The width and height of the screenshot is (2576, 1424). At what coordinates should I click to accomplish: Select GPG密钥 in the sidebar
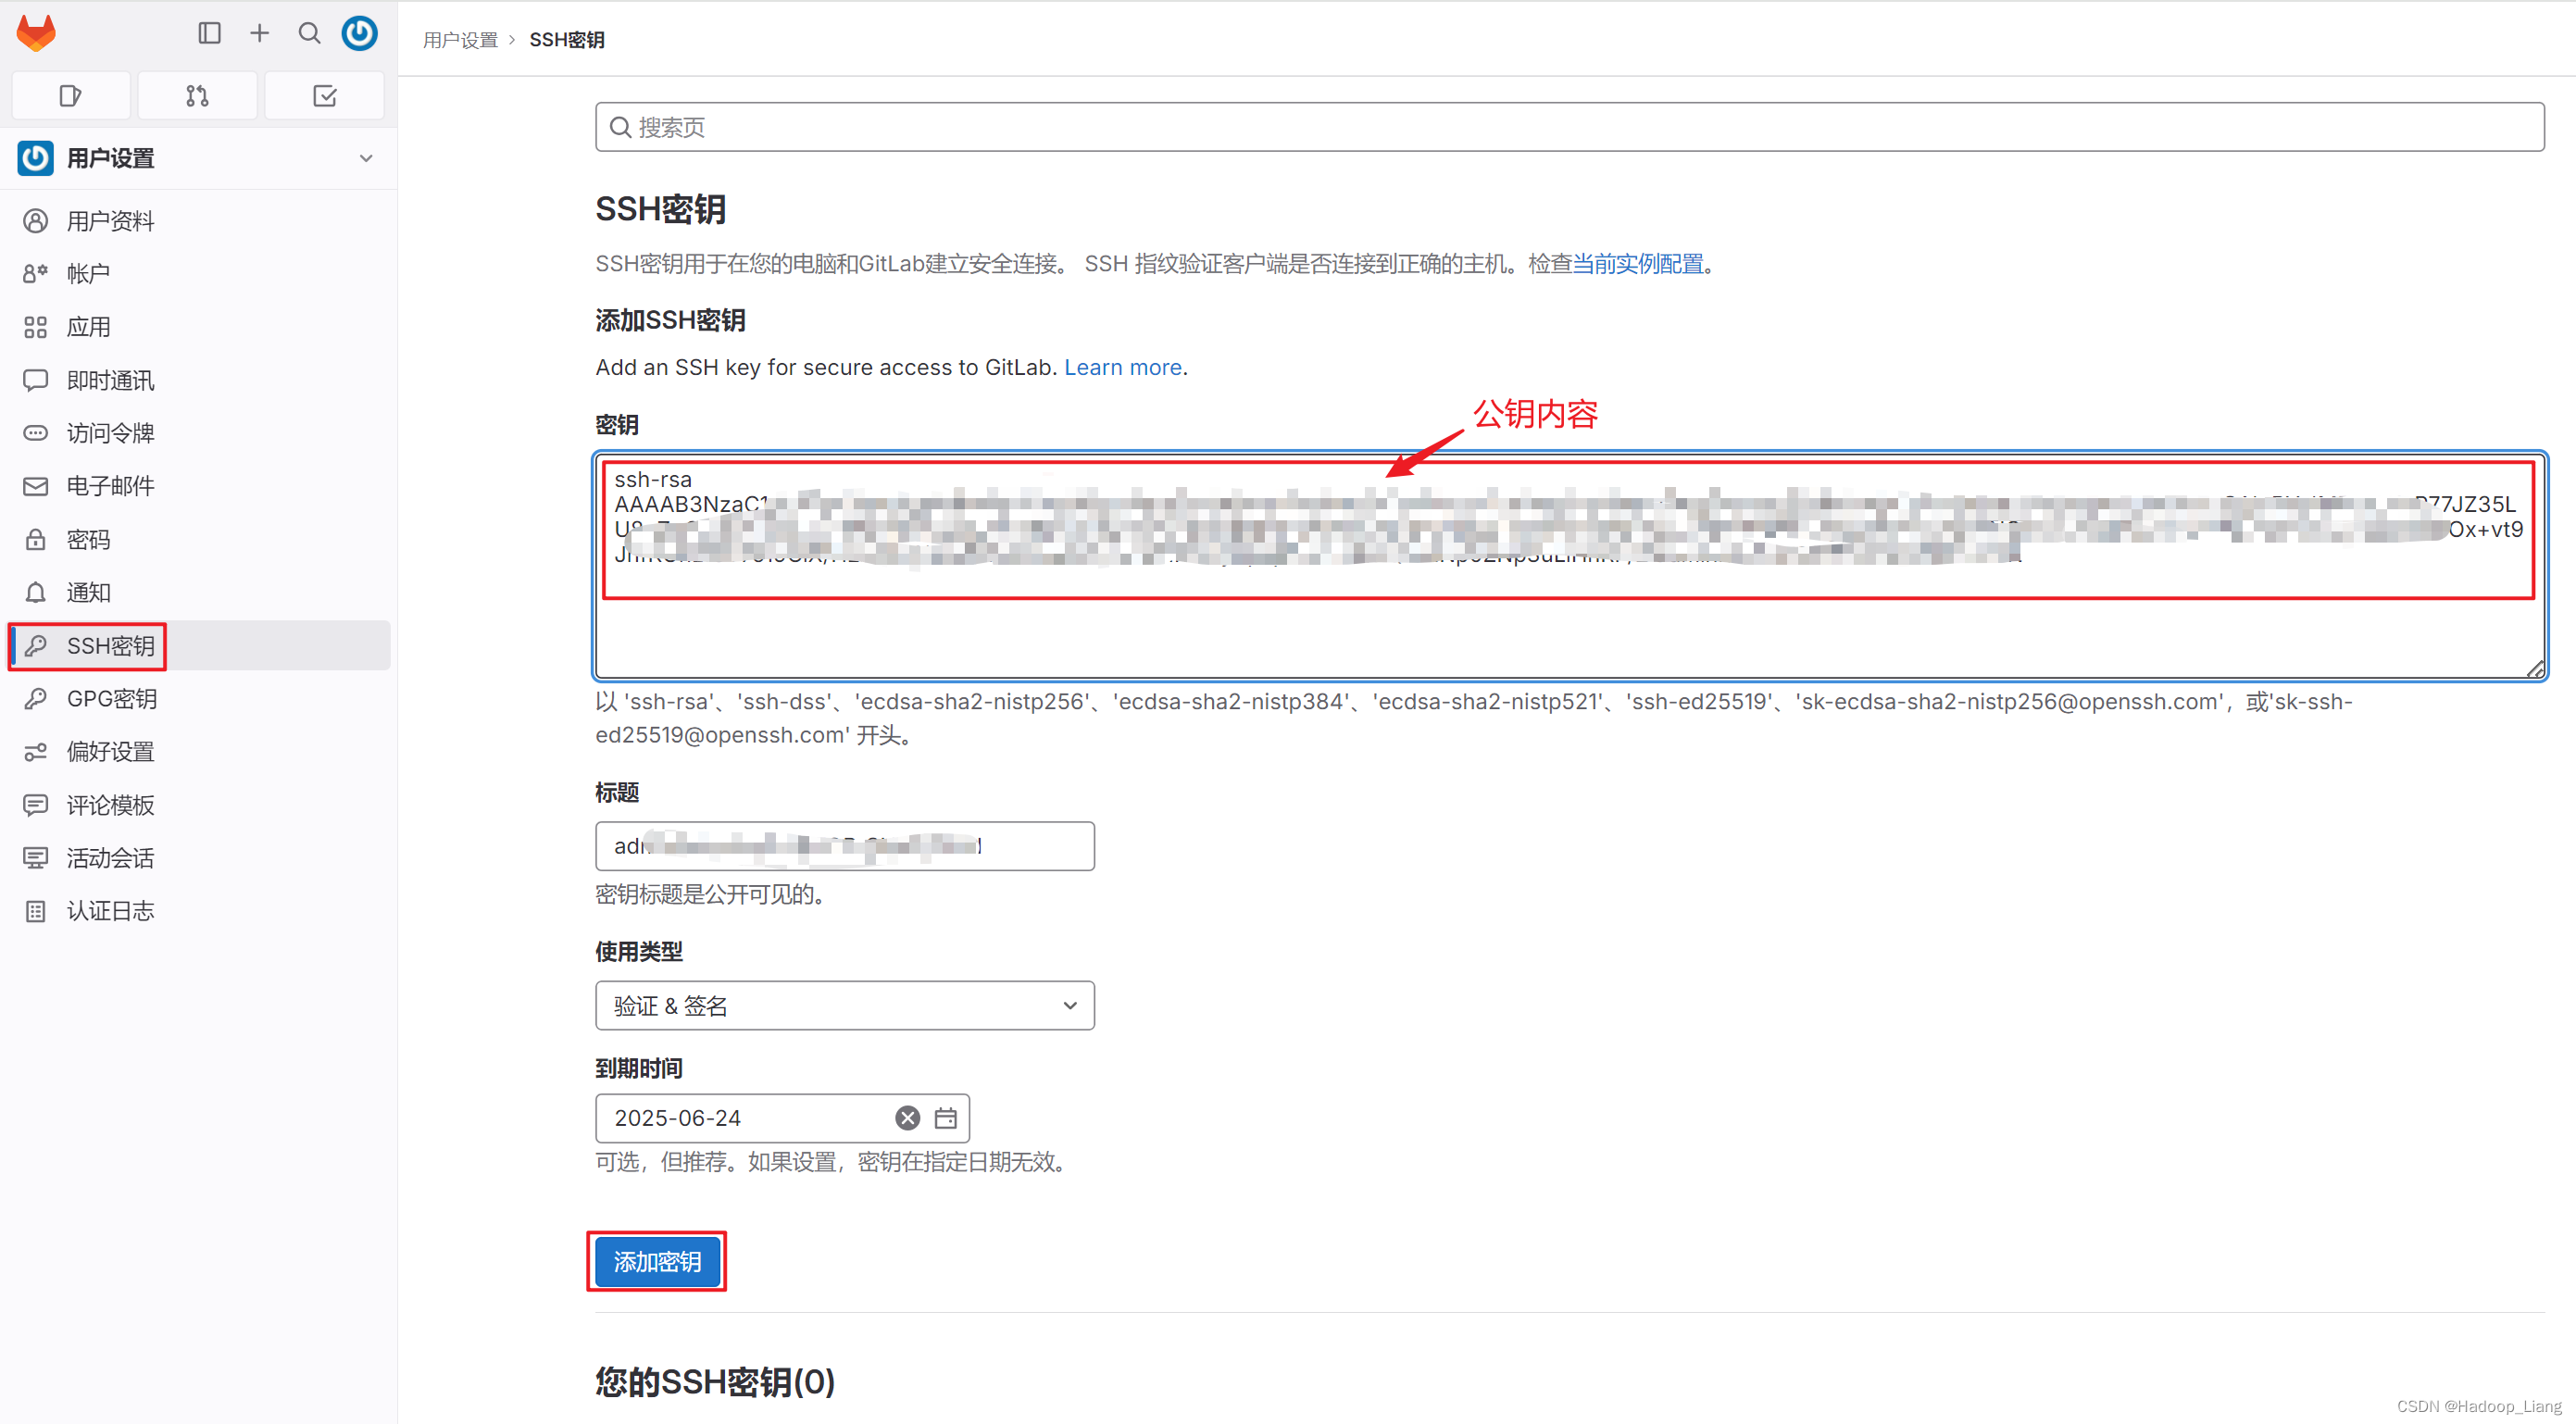111,698
